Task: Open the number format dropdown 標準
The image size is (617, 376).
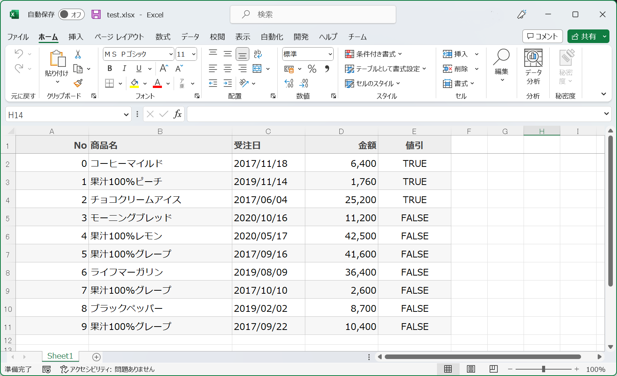Action: click(330, 54)
